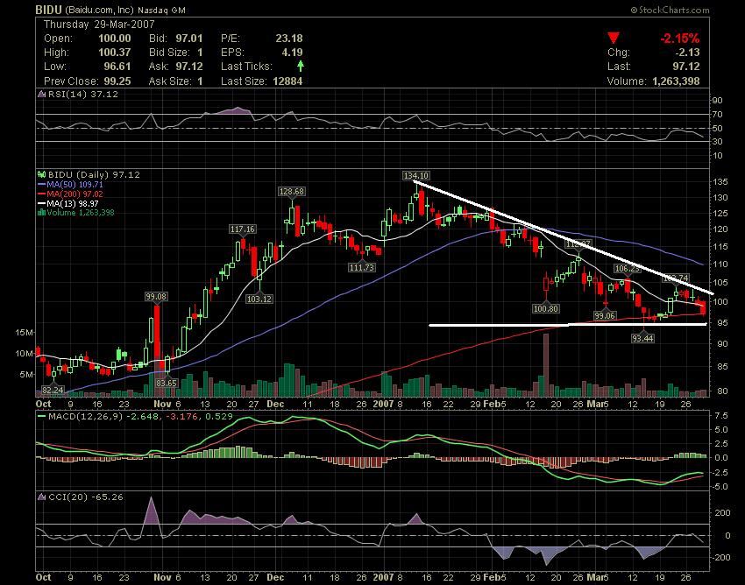The width and height of the screenshot is (745, 585).
Task: Click the Low value '96.61'
Action: [x=117, y=66]
